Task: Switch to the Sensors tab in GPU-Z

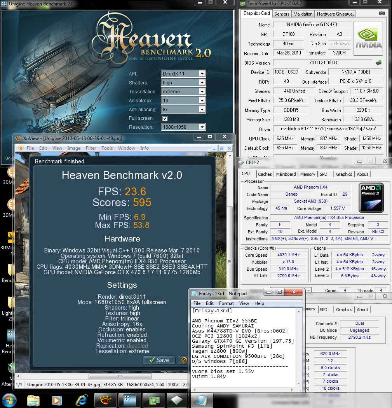Action: (x=282, y=14)
